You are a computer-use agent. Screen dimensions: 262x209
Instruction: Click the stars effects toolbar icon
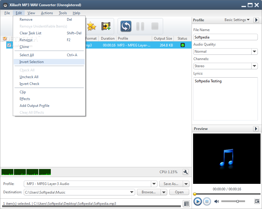(x=91, y=26)
